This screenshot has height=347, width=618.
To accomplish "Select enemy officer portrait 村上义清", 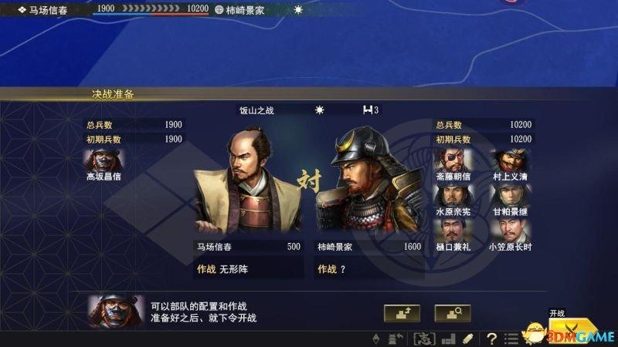I will [510, 164].
